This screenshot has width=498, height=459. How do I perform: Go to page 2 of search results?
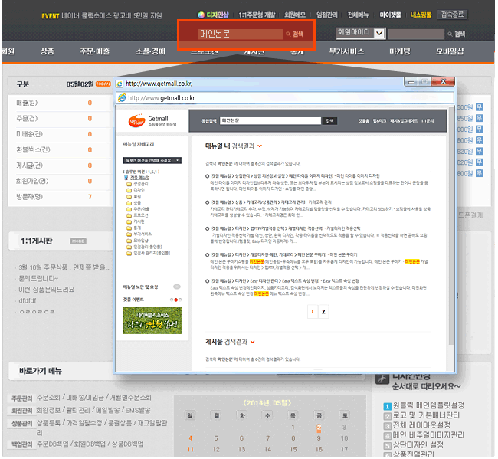323,312
